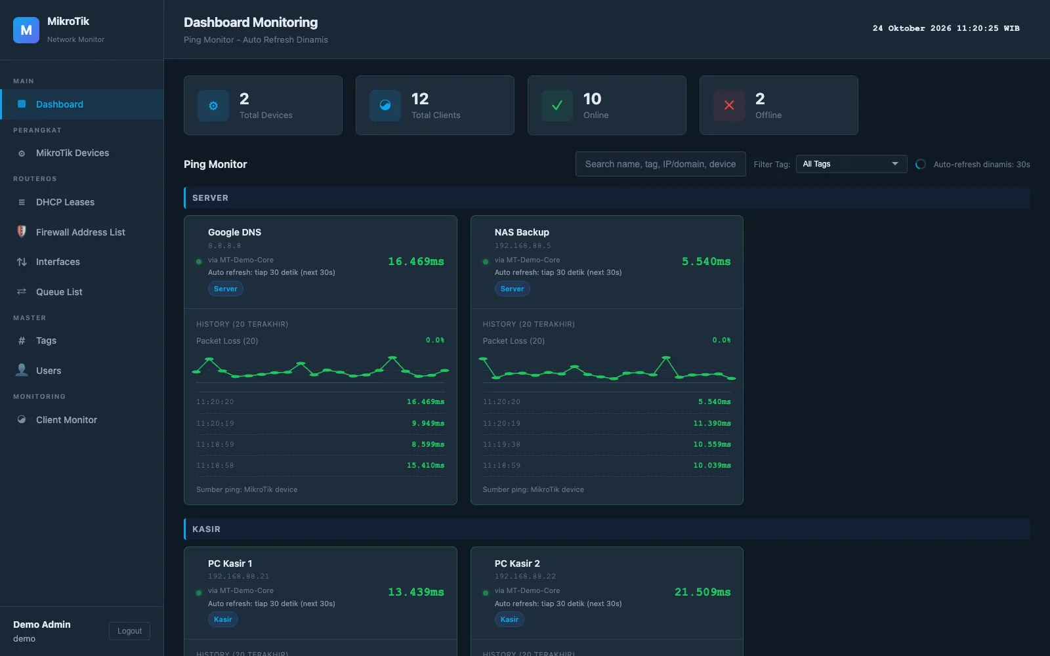1050x656 pixels.
Task: Click the Online checkmark icon
Action: [x=557, y=106]
